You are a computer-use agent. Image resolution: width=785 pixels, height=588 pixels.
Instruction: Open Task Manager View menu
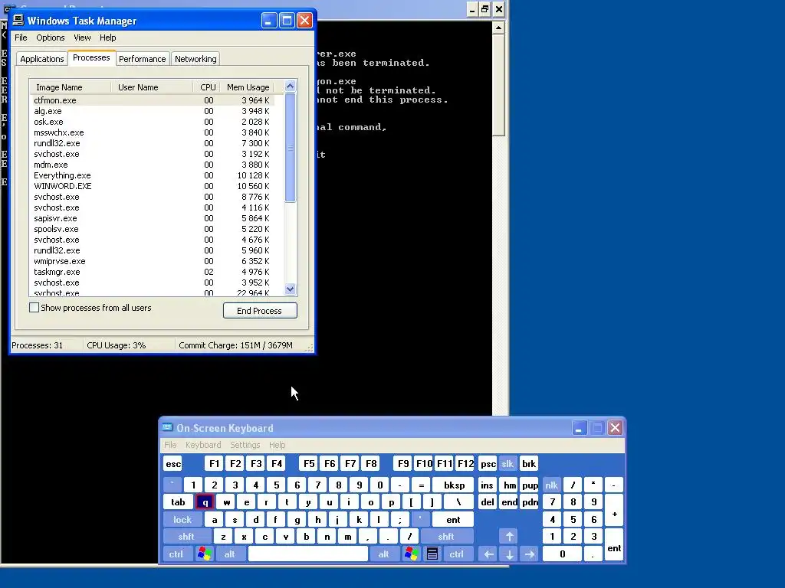point(82,38)
